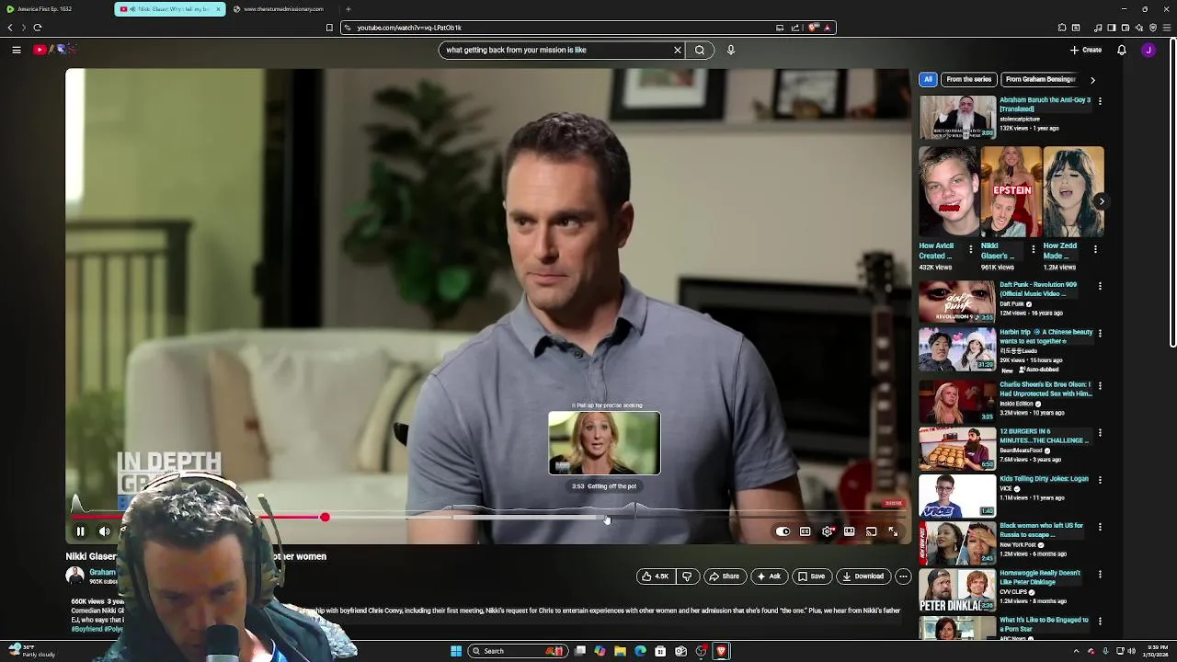Reload the page
The height and width of the screenshot is (662, 1177).
38,28
